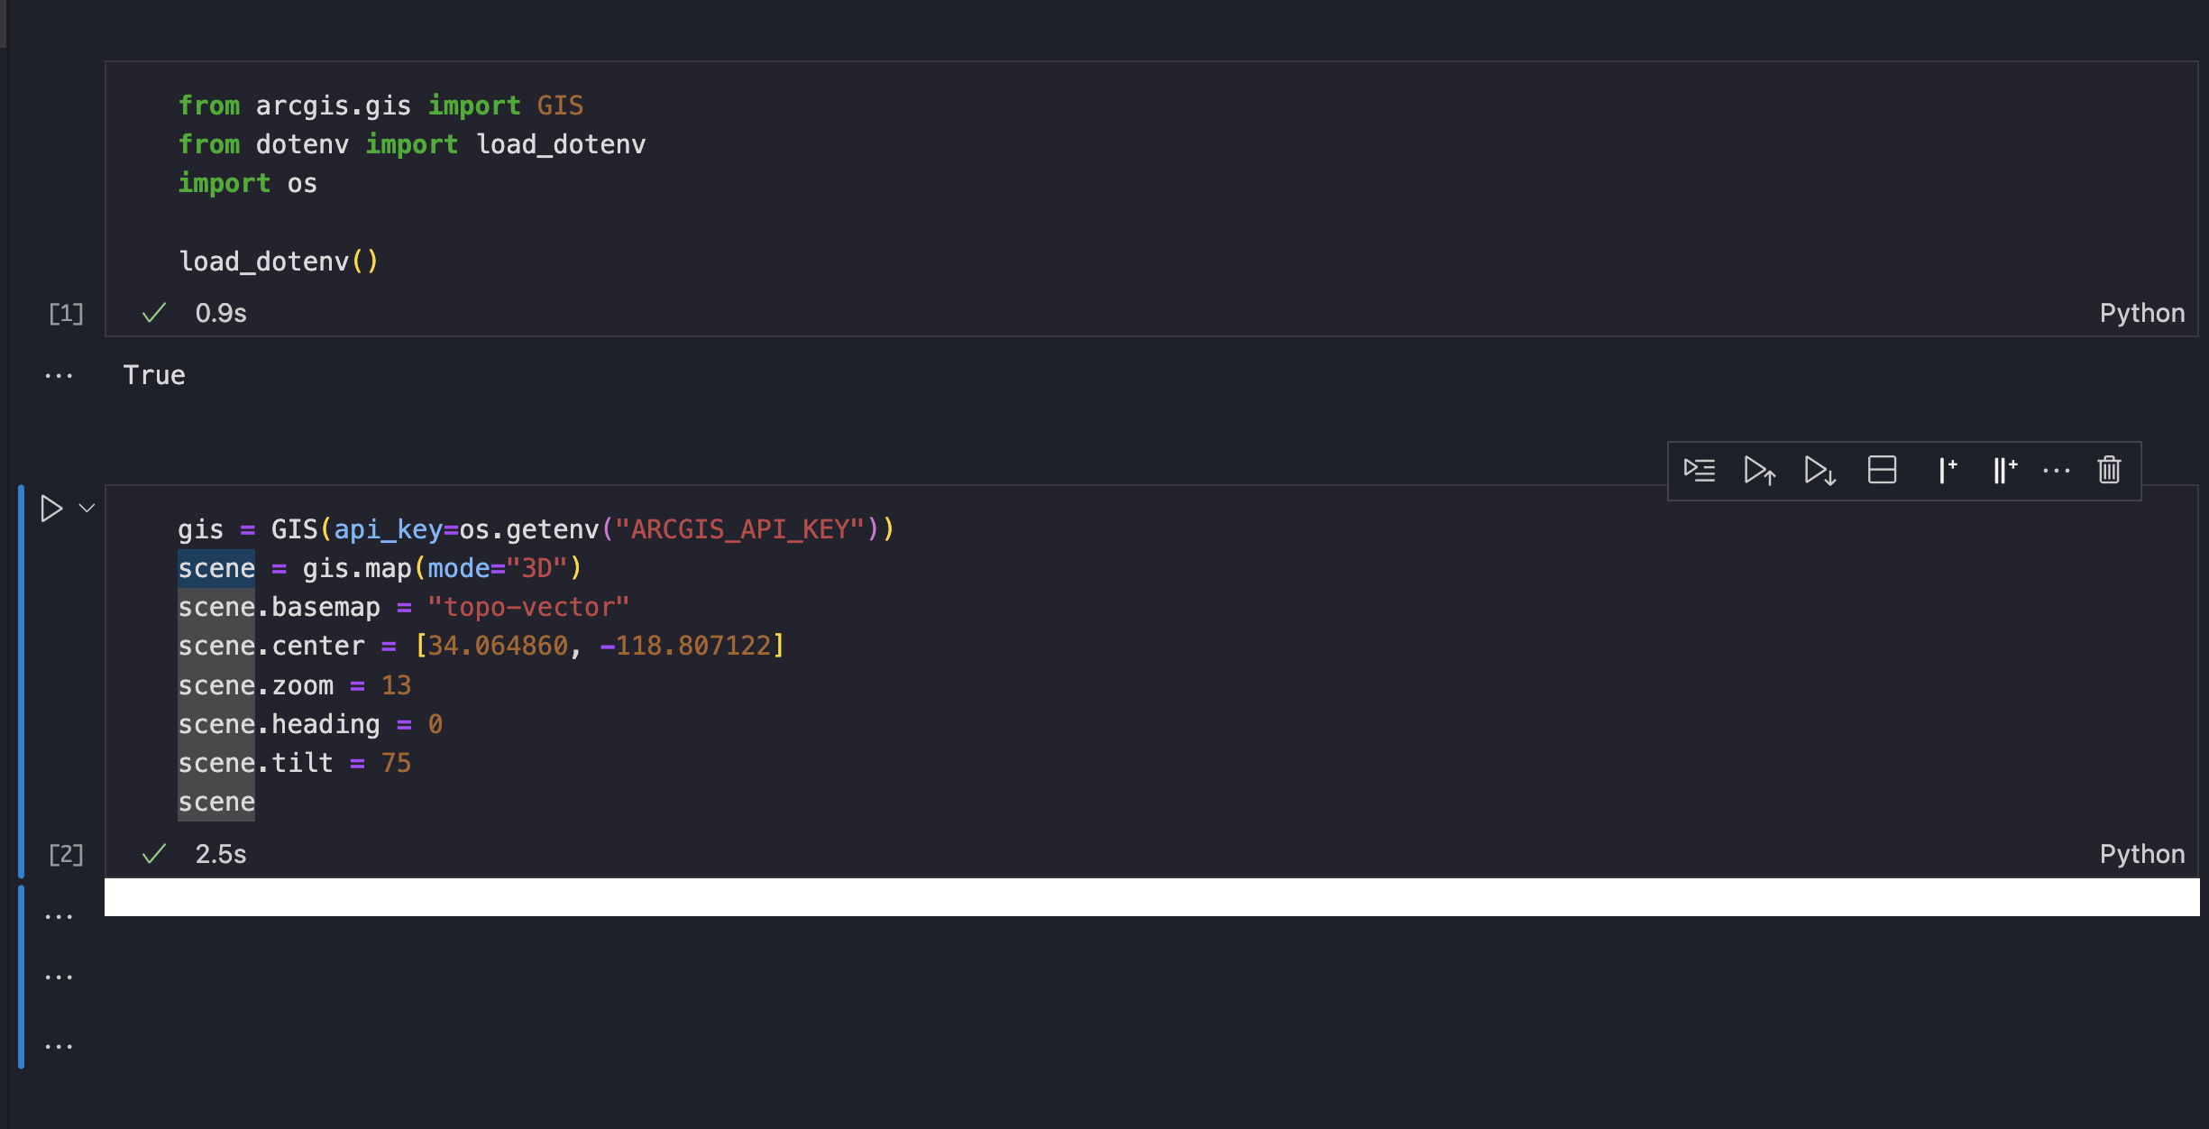Screen dimensions: 2209x1129
Task: Click the double-bar plus toolbar icon
Action: pyautogui.click(x=2004, y=470)
